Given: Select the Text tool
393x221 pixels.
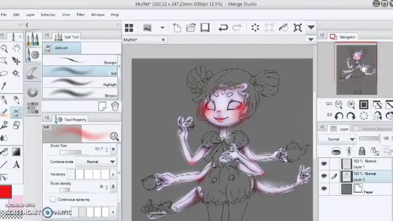Looking at the screenshot, I should [x=17, y=165].
